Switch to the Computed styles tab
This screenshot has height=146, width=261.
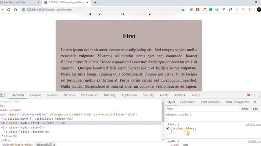(x=187, y=102)
